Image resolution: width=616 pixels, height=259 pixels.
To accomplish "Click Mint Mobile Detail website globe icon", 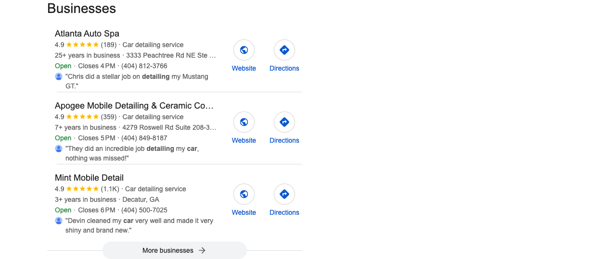I will click(244, 194).
